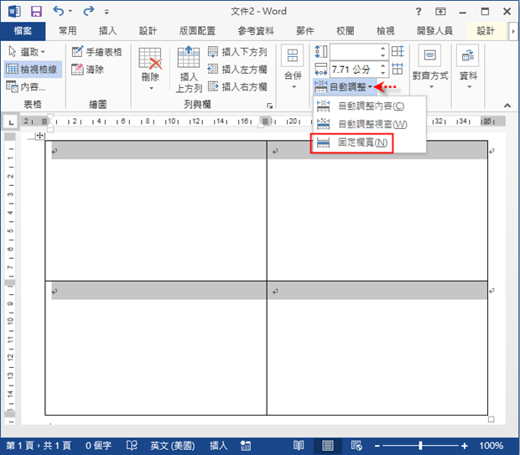Select the 清除 eraser tool
Viewport: 520px width, 455px height.
tap(88, 70)
